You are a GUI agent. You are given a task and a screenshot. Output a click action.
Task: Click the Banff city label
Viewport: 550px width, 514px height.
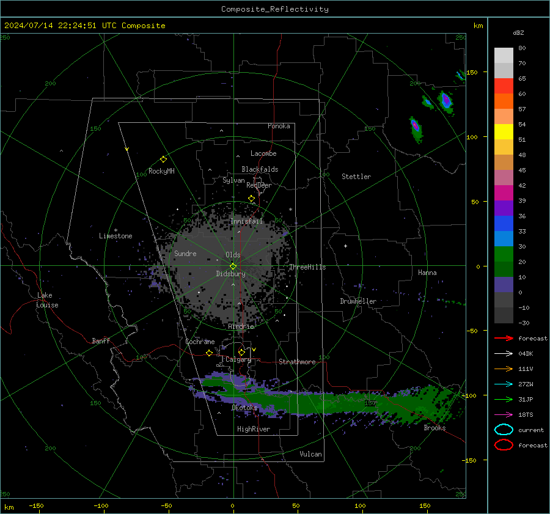[x=101, y=340]
